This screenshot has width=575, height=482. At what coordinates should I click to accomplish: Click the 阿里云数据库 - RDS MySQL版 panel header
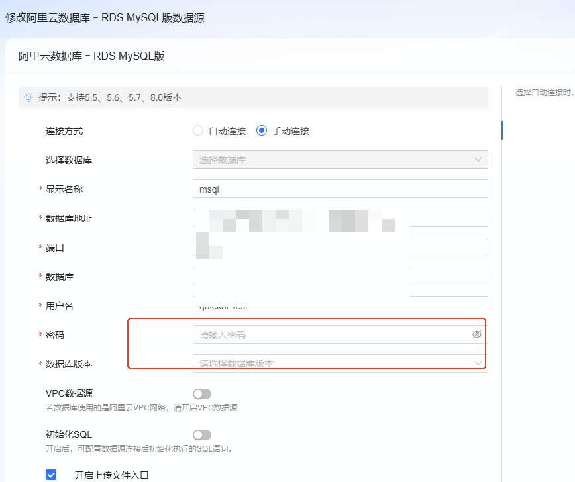click(91, 56)
